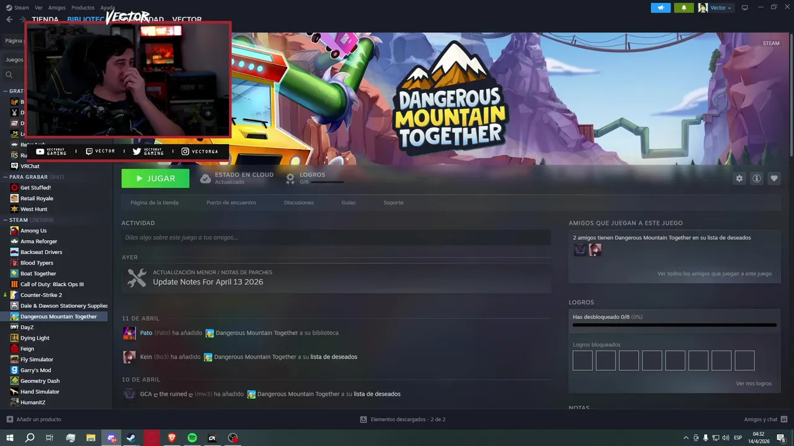Click the patch notes wrench icon
The image size is (794, 446).
(x=136, y=278)
